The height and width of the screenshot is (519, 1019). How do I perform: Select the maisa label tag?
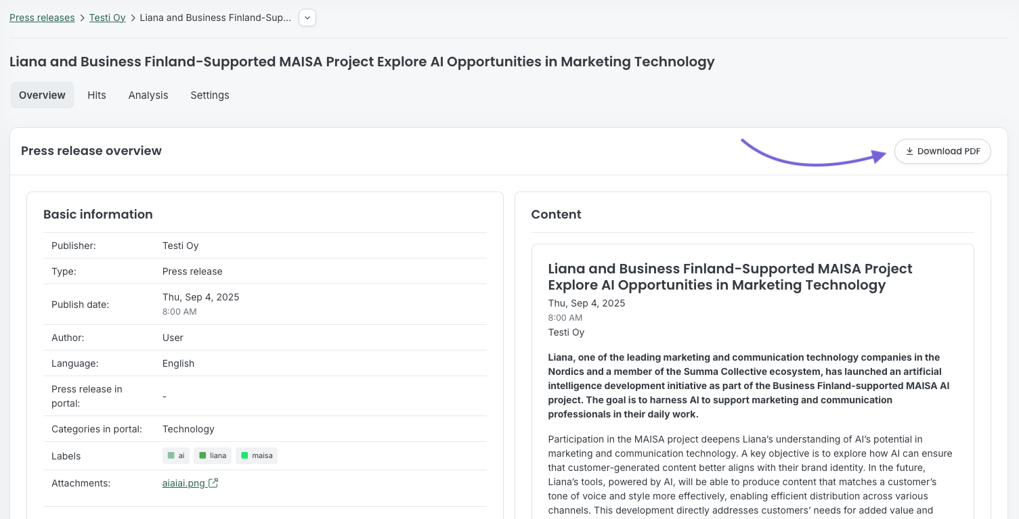click(x=257, y=455)
